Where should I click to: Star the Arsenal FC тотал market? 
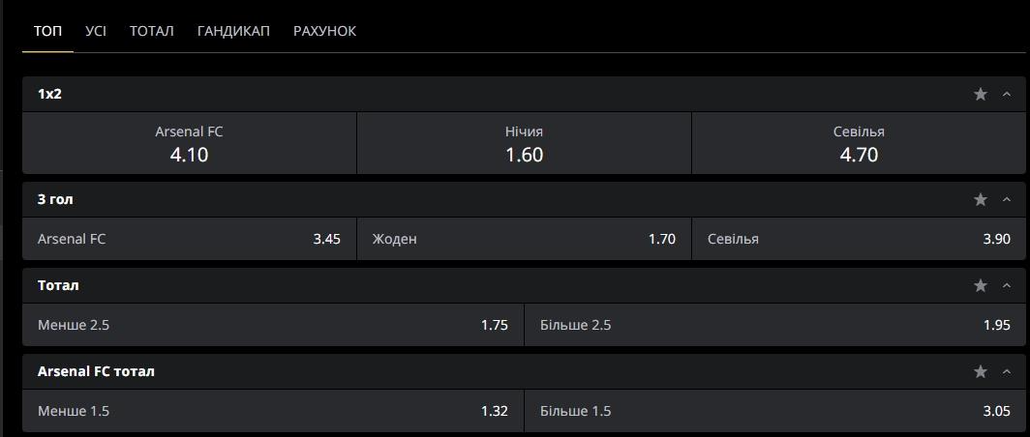pos(981,371)
